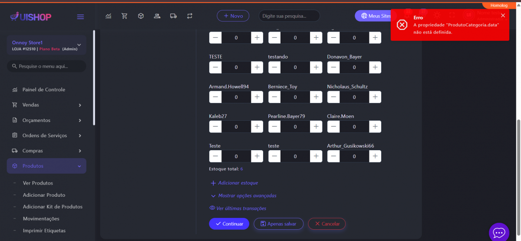The image size is (521, 241).
Task: Click the shopping cart toolbar icon
Action: pos(125,16)
